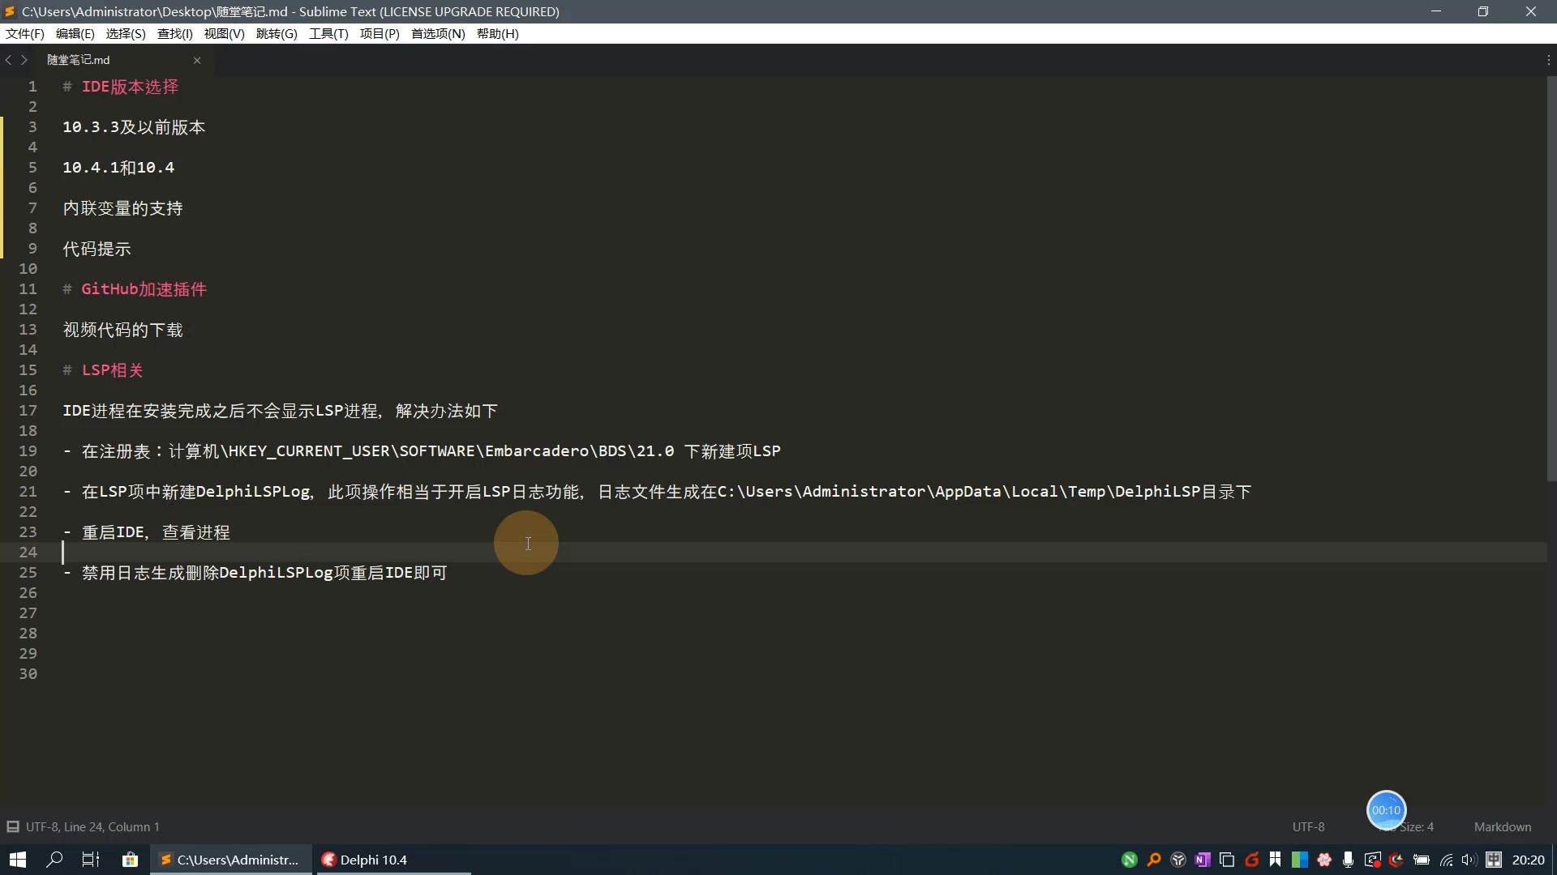Image resolution: width=1557 pixels, height=875 pixels.
Task: Click the gray circular tray icon
Action: point(1178,860)
